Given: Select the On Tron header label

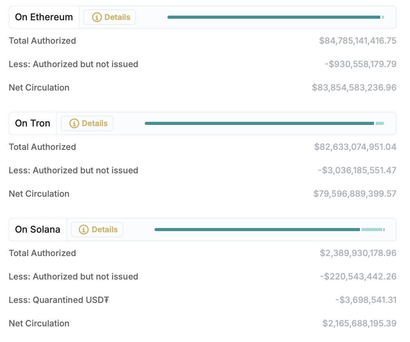Looking at the screenshot, I should click(32, 123).
